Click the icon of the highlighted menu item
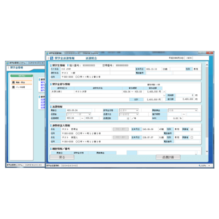The width and height of the screenshot is (219, 219). coord(13,83)
